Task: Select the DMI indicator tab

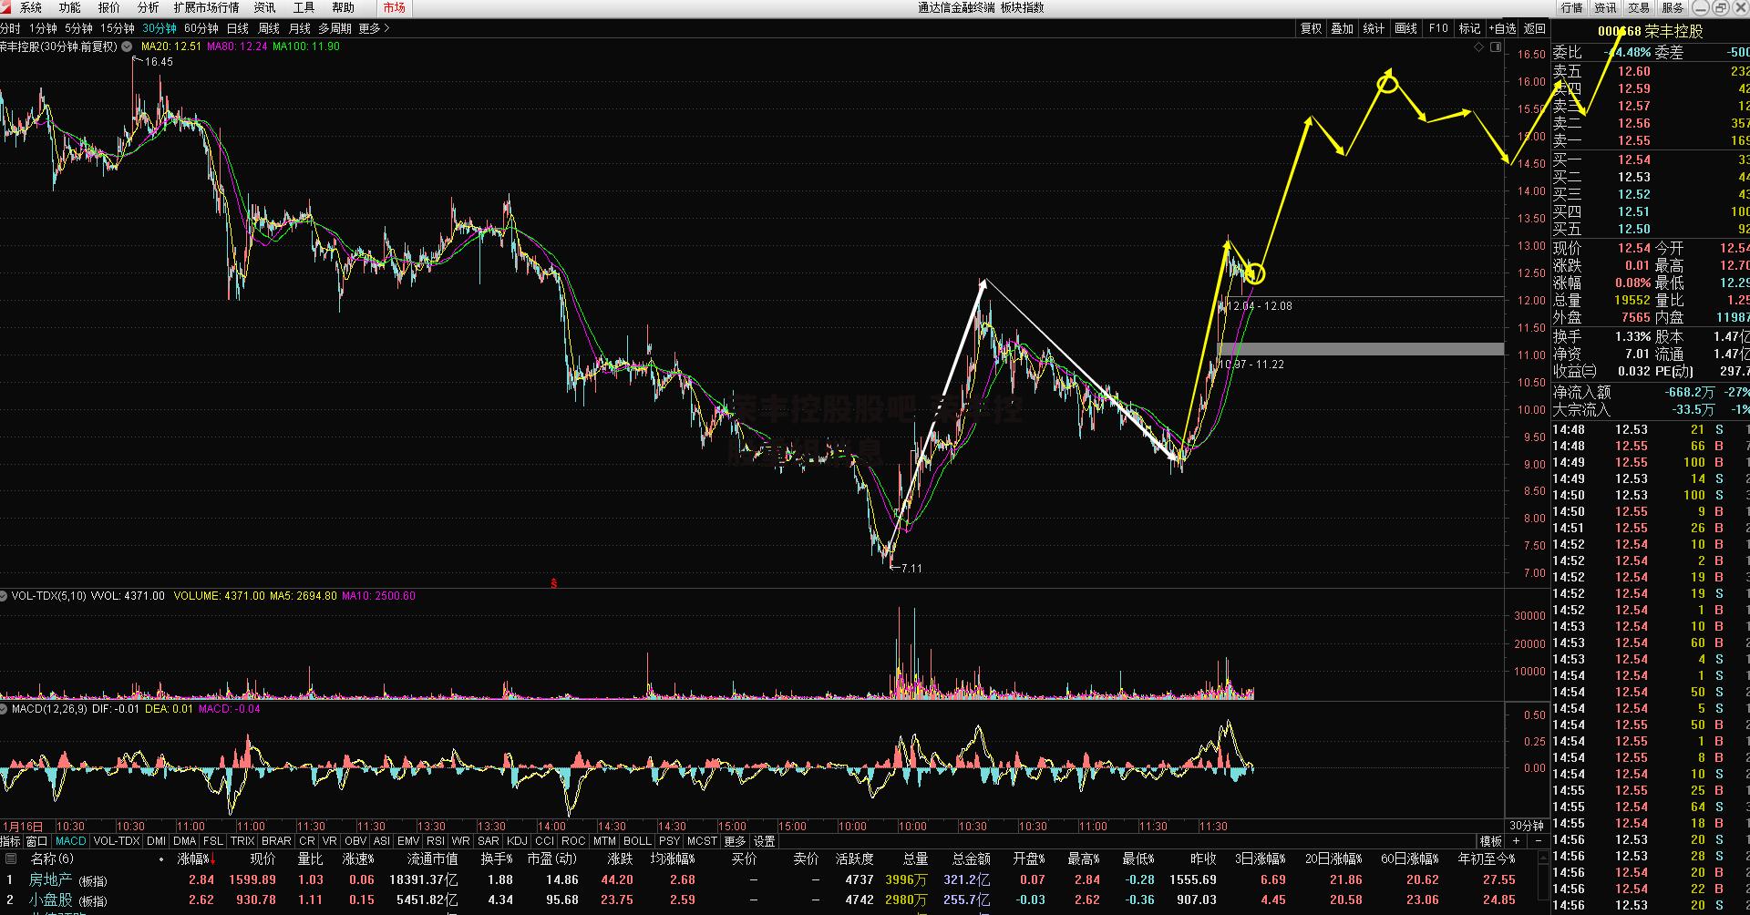Action: (x=157, y=841)
